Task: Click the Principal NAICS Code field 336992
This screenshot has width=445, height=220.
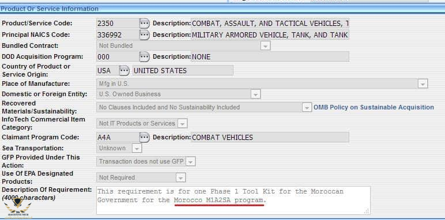Action: (x=118, y=35)
